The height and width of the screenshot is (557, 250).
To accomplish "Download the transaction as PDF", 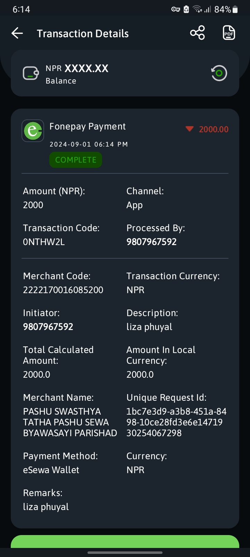I will click(x=229, y=33).
